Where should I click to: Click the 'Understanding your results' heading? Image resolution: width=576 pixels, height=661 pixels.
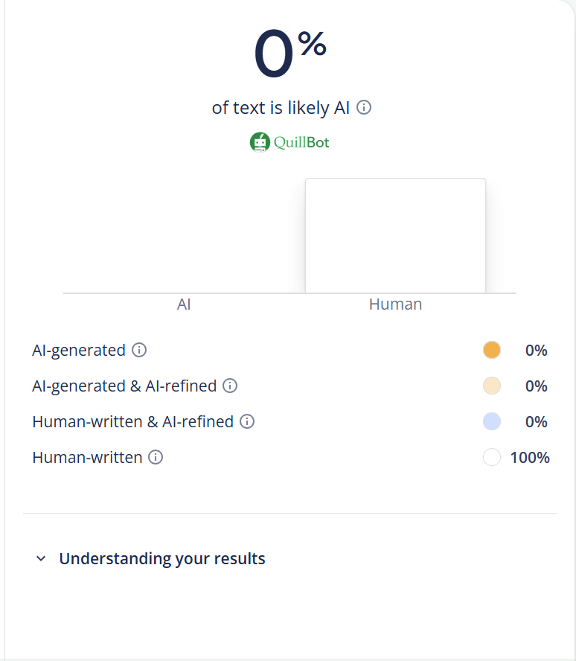161,558
